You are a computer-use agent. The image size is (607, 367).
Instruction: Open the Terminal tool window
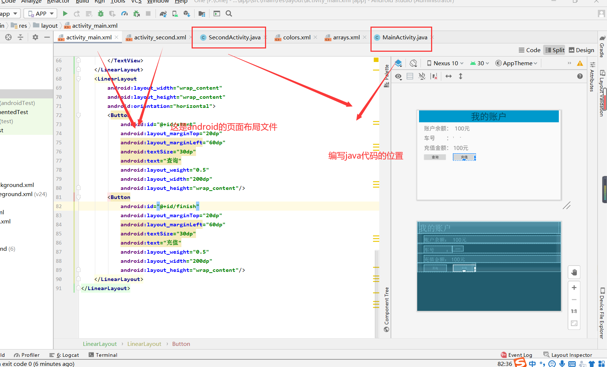[x=103, y=355]
